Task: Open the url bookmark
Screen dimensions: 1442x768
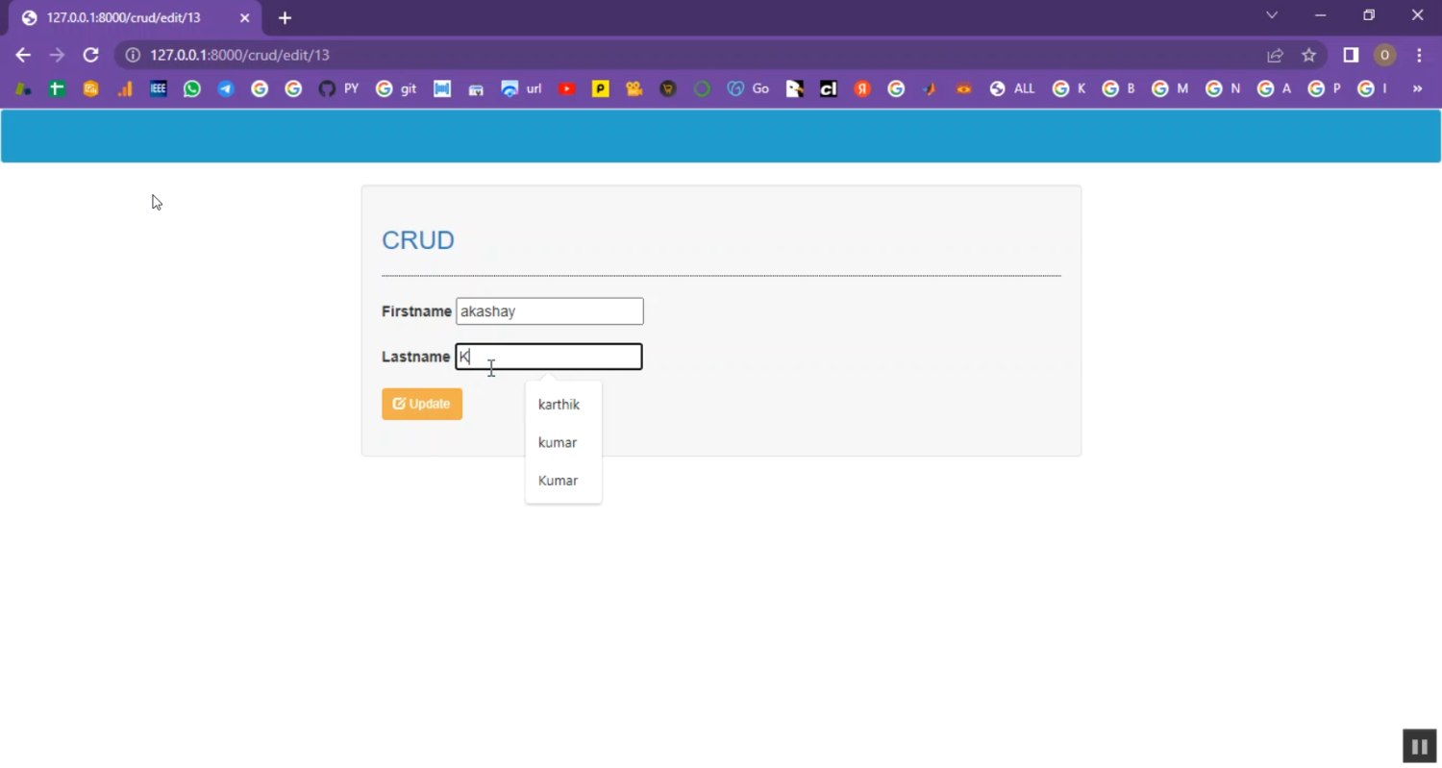Action: point(522,88)
